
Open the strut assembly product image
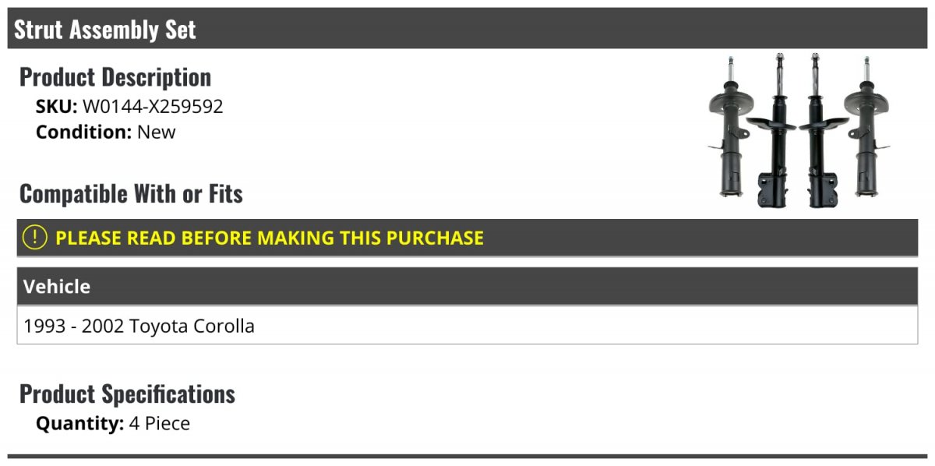coord(799,131)
